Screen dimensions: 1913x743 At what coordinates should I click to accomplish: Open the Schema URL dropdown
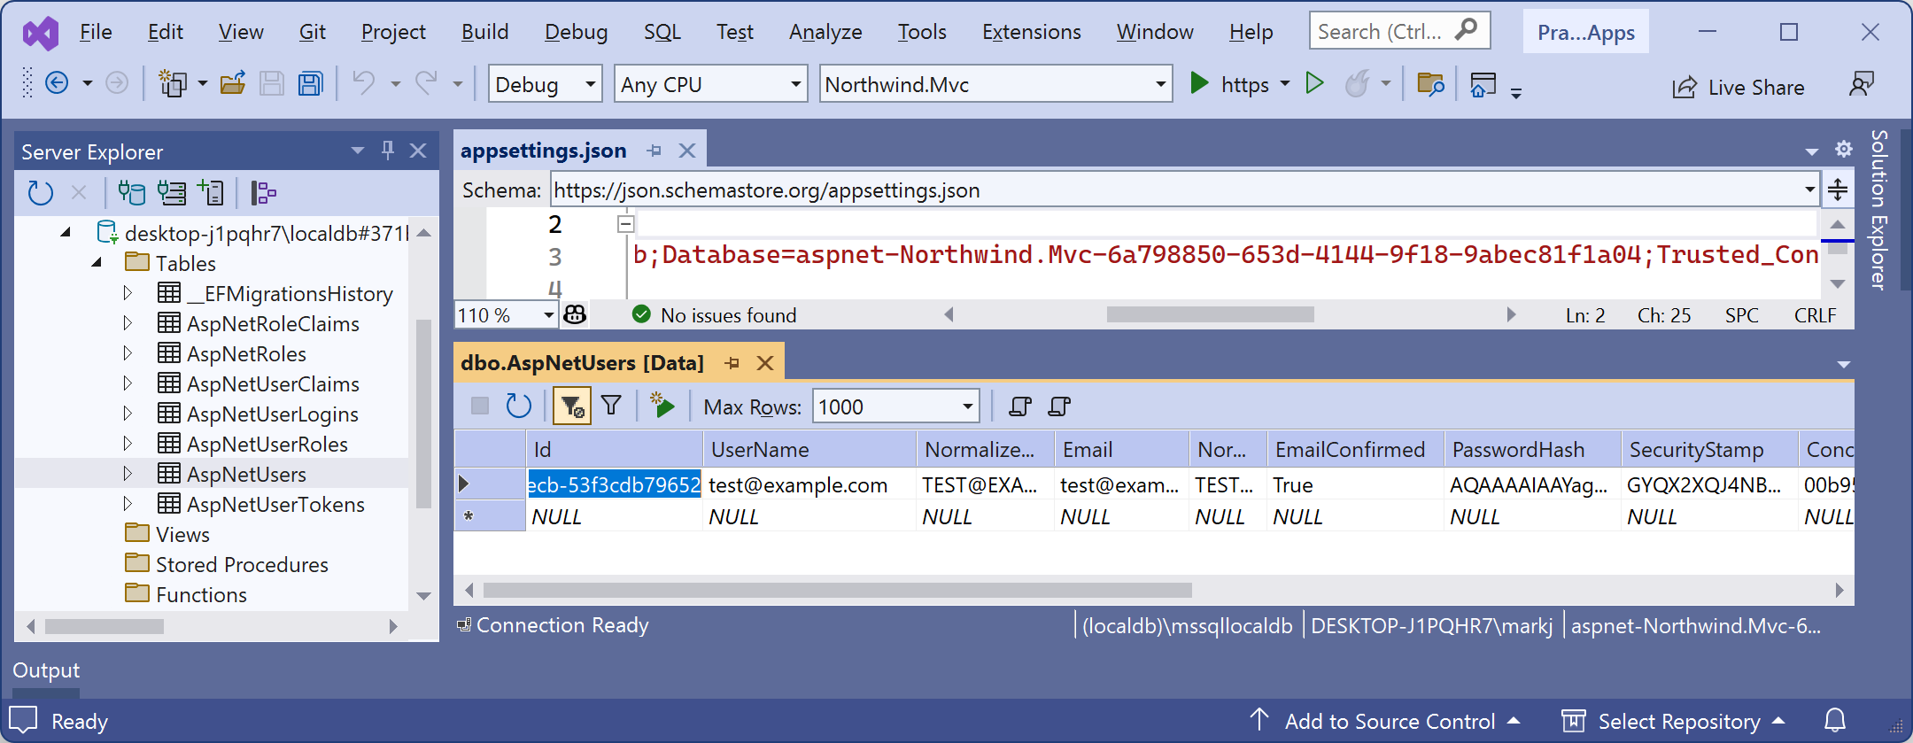pos(1809,190)
